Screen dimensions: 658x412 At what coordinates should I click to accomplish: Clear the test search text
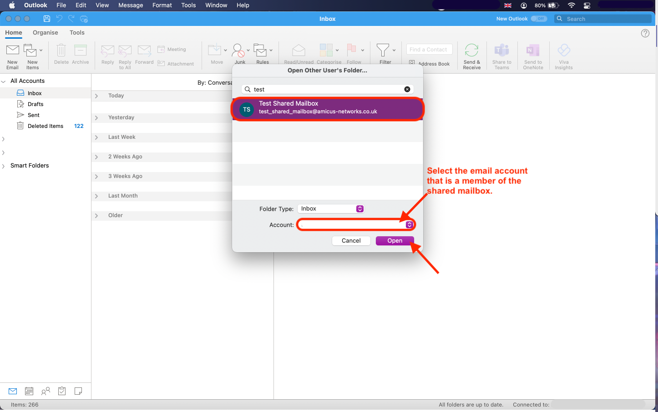point(407,89)
